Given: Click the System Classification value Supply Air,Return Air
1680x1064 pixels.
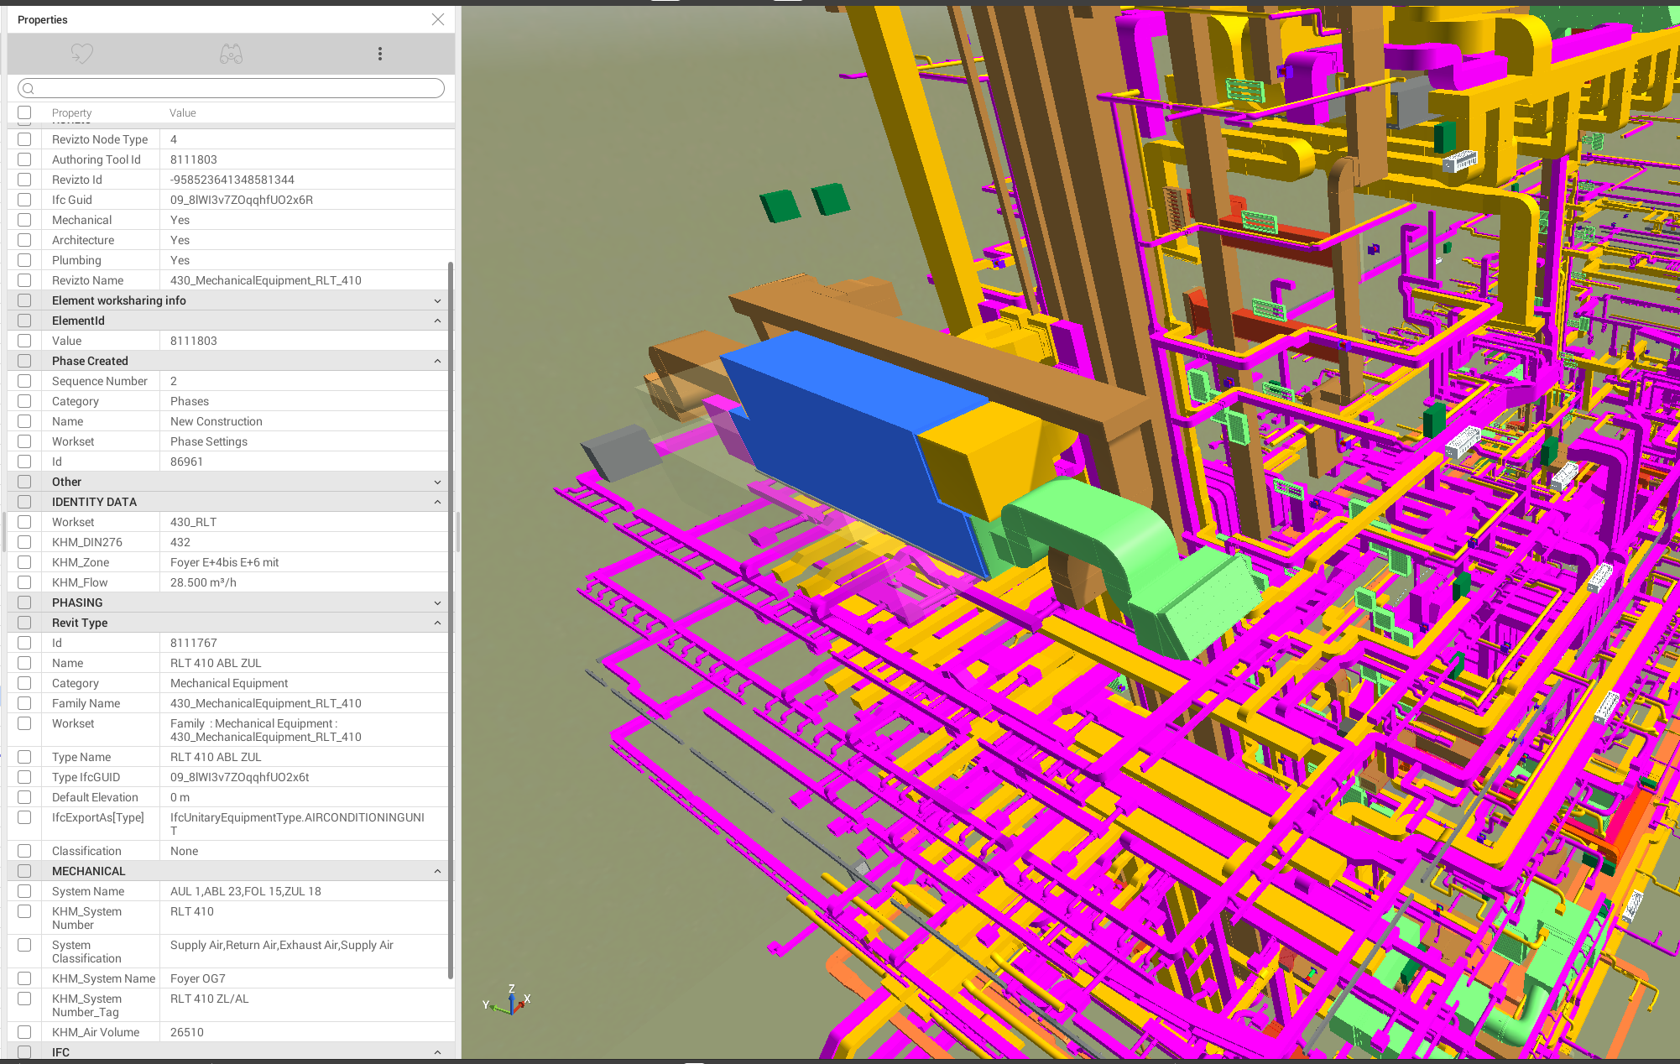Looking at the screenshot, I should [282, 945].
